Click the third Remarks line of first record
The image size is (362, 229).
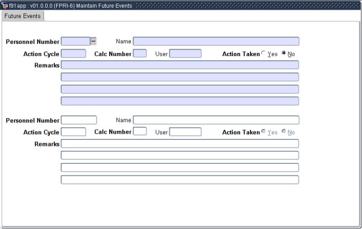(180, 89)
